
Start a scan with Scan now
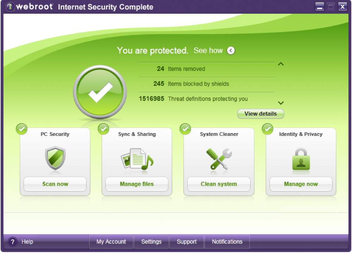tap(55, 184)
